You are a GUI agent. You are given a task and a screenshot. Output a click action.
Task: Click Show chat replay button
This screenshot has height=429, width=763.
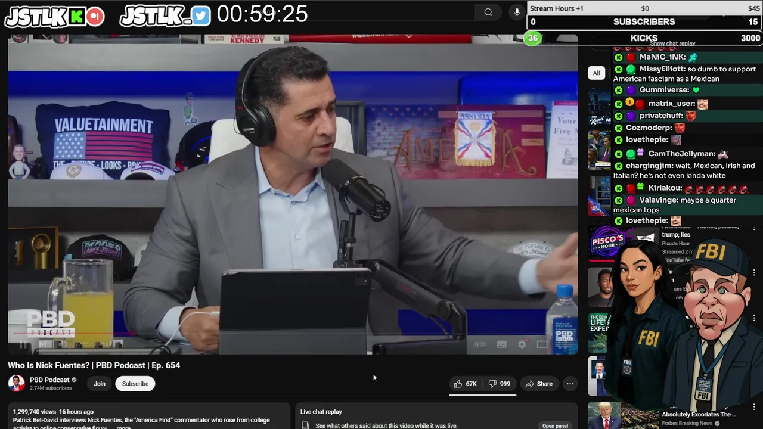click(x=672, y=43)
